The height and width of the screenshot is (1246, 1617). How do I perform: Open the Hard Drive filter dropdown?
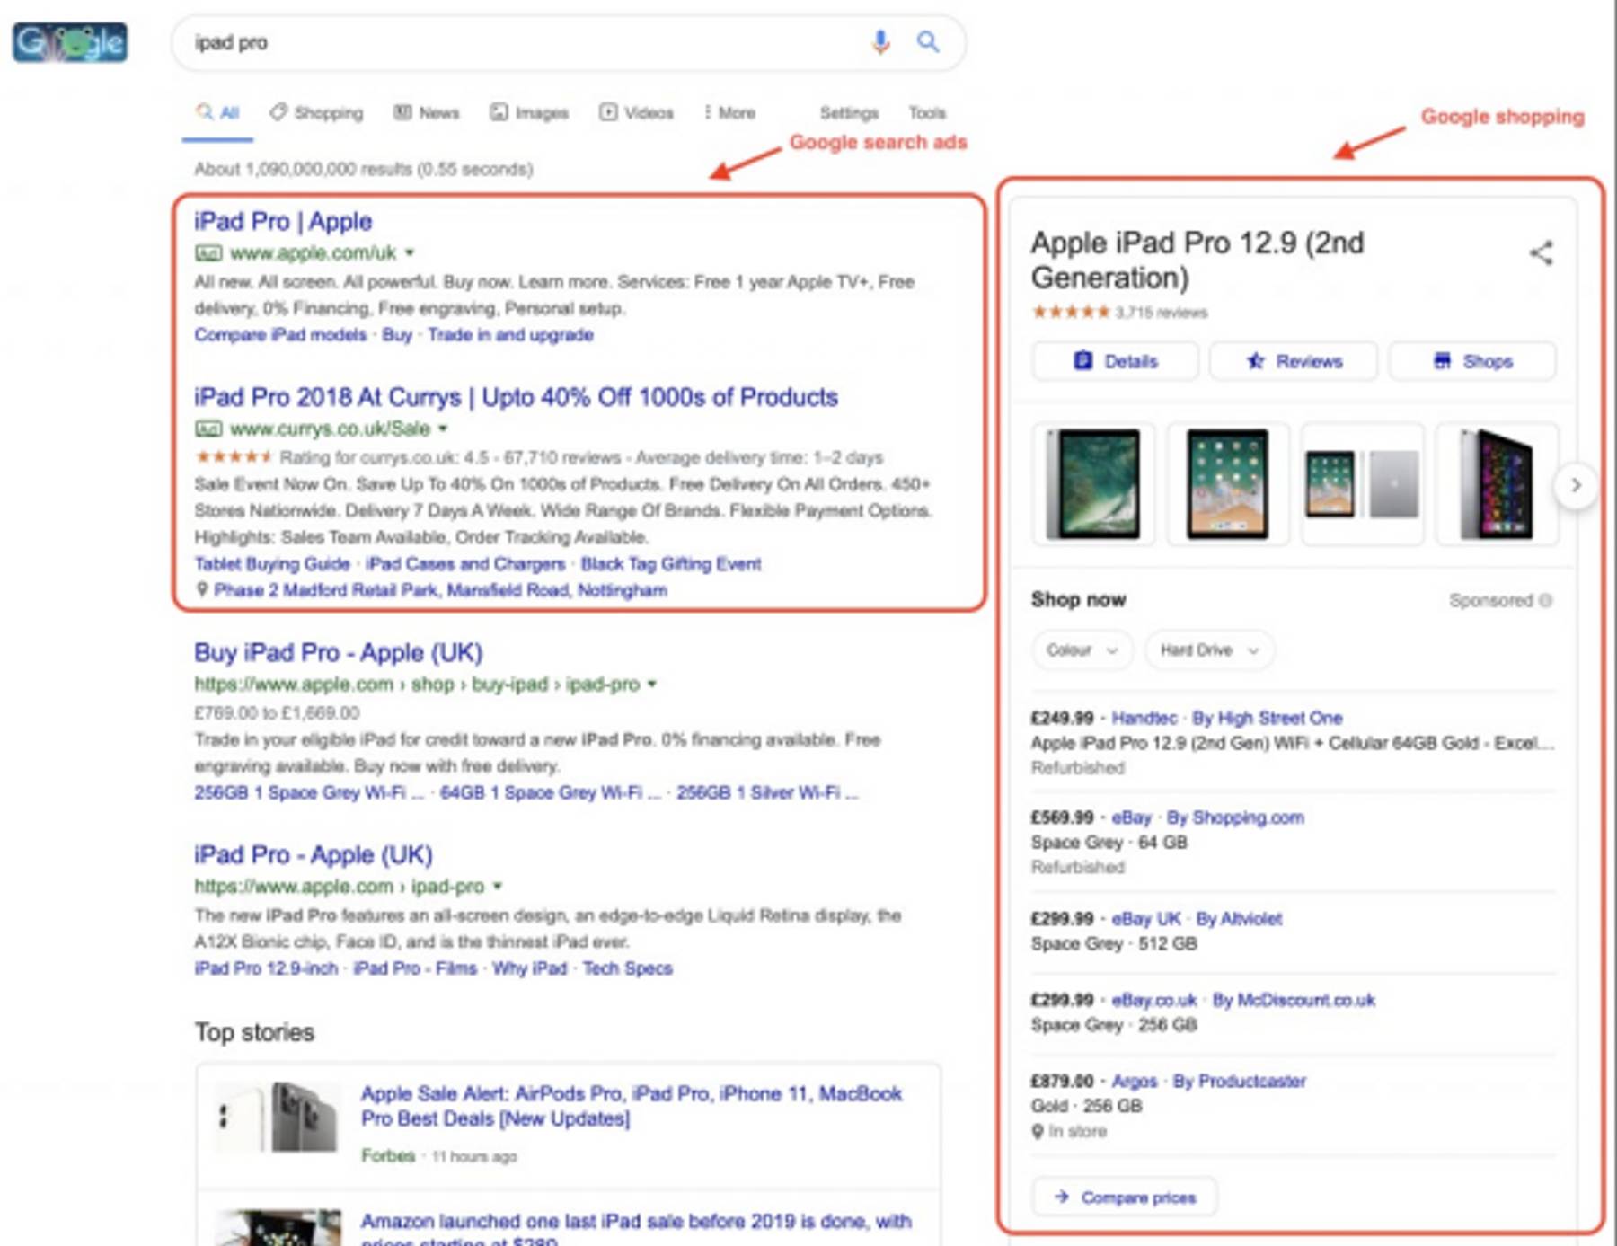coord(1209,650)
